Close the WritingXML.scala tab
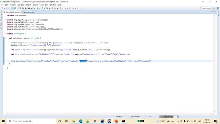Screen dimensions: 220x124 coord(20,12)
